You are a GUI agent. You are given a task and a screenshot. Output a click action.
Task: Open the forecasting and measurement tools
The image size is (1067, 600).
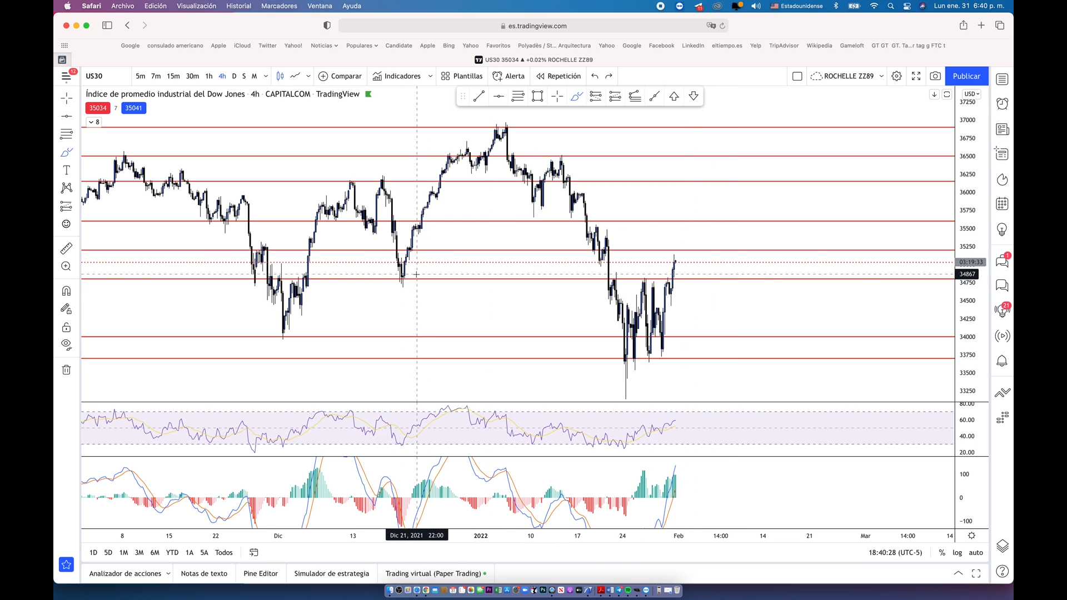[x=67, y=206]
